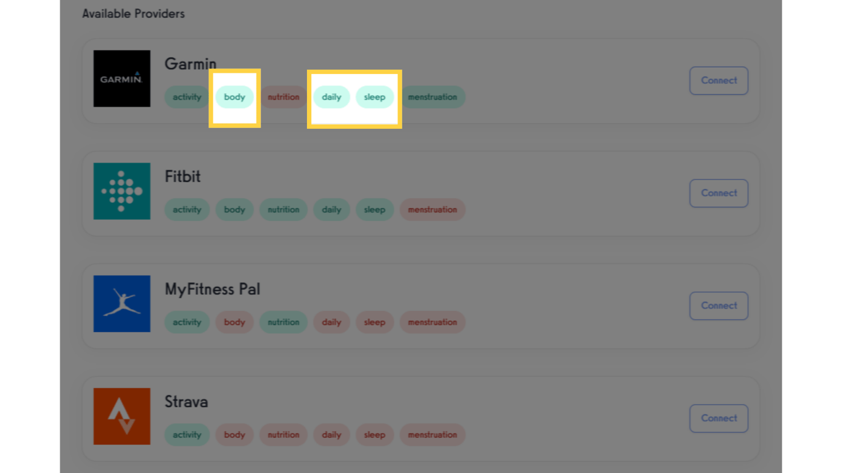
Task: Click the Strava logo icon
Action: pyautogui.click(x=121, y=416)
